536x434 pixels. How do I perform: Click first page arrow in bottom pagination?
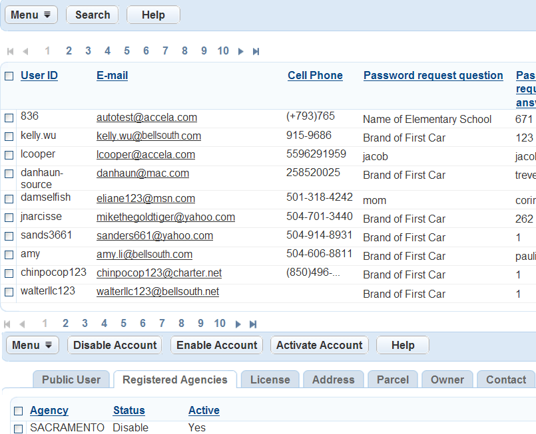[7, 324]
